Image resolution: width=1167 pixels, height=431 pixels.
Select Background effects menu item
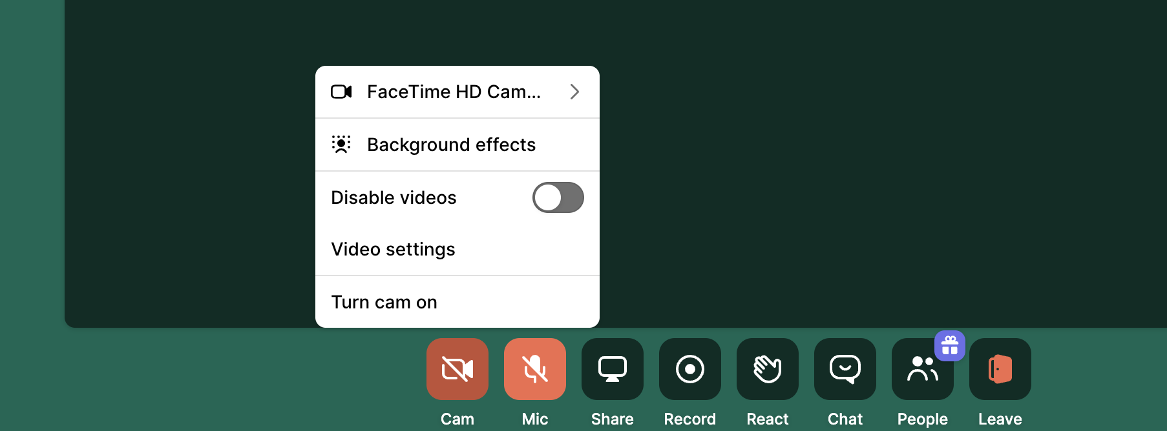pyautogui.click(x=451, y=145)
